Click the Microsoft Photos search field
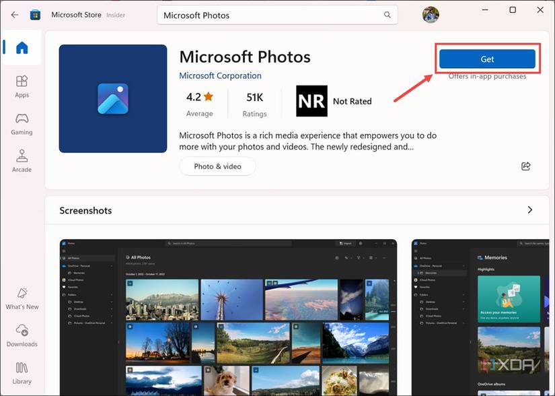Screen dimensions: 555x396 277,15
